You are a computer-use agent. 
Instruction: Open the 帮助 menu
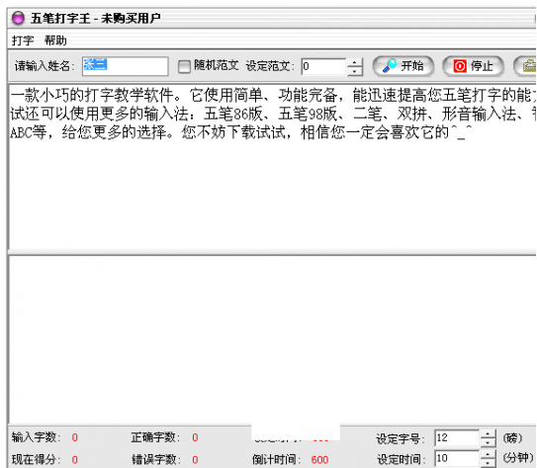point(55,40)
